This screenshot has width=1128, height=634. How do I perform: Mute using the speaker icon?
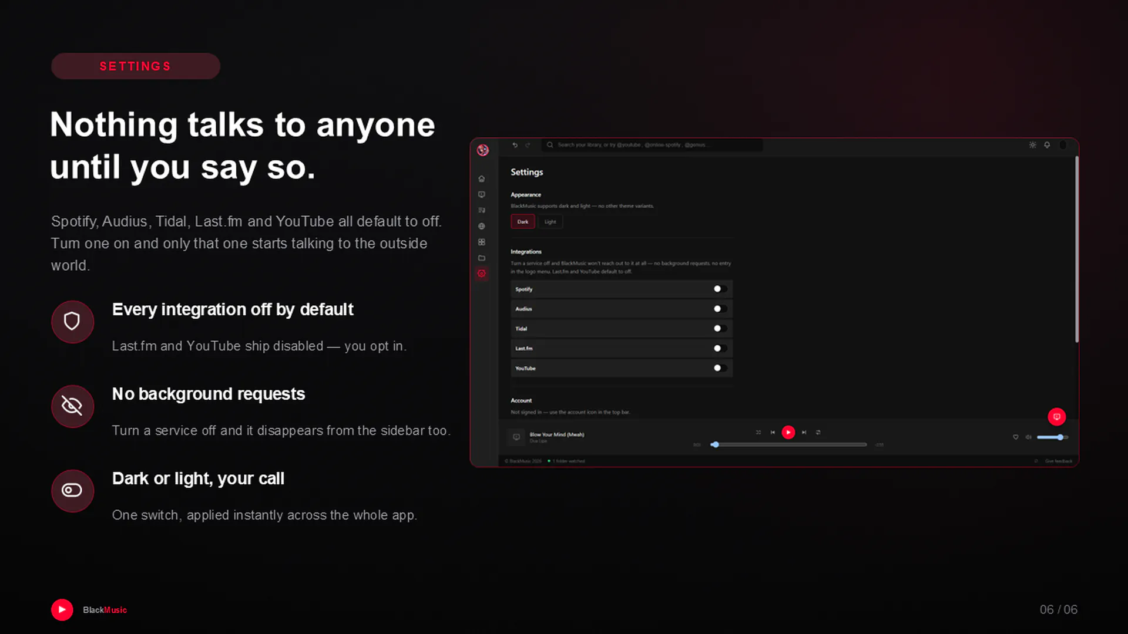(1029, 437)
